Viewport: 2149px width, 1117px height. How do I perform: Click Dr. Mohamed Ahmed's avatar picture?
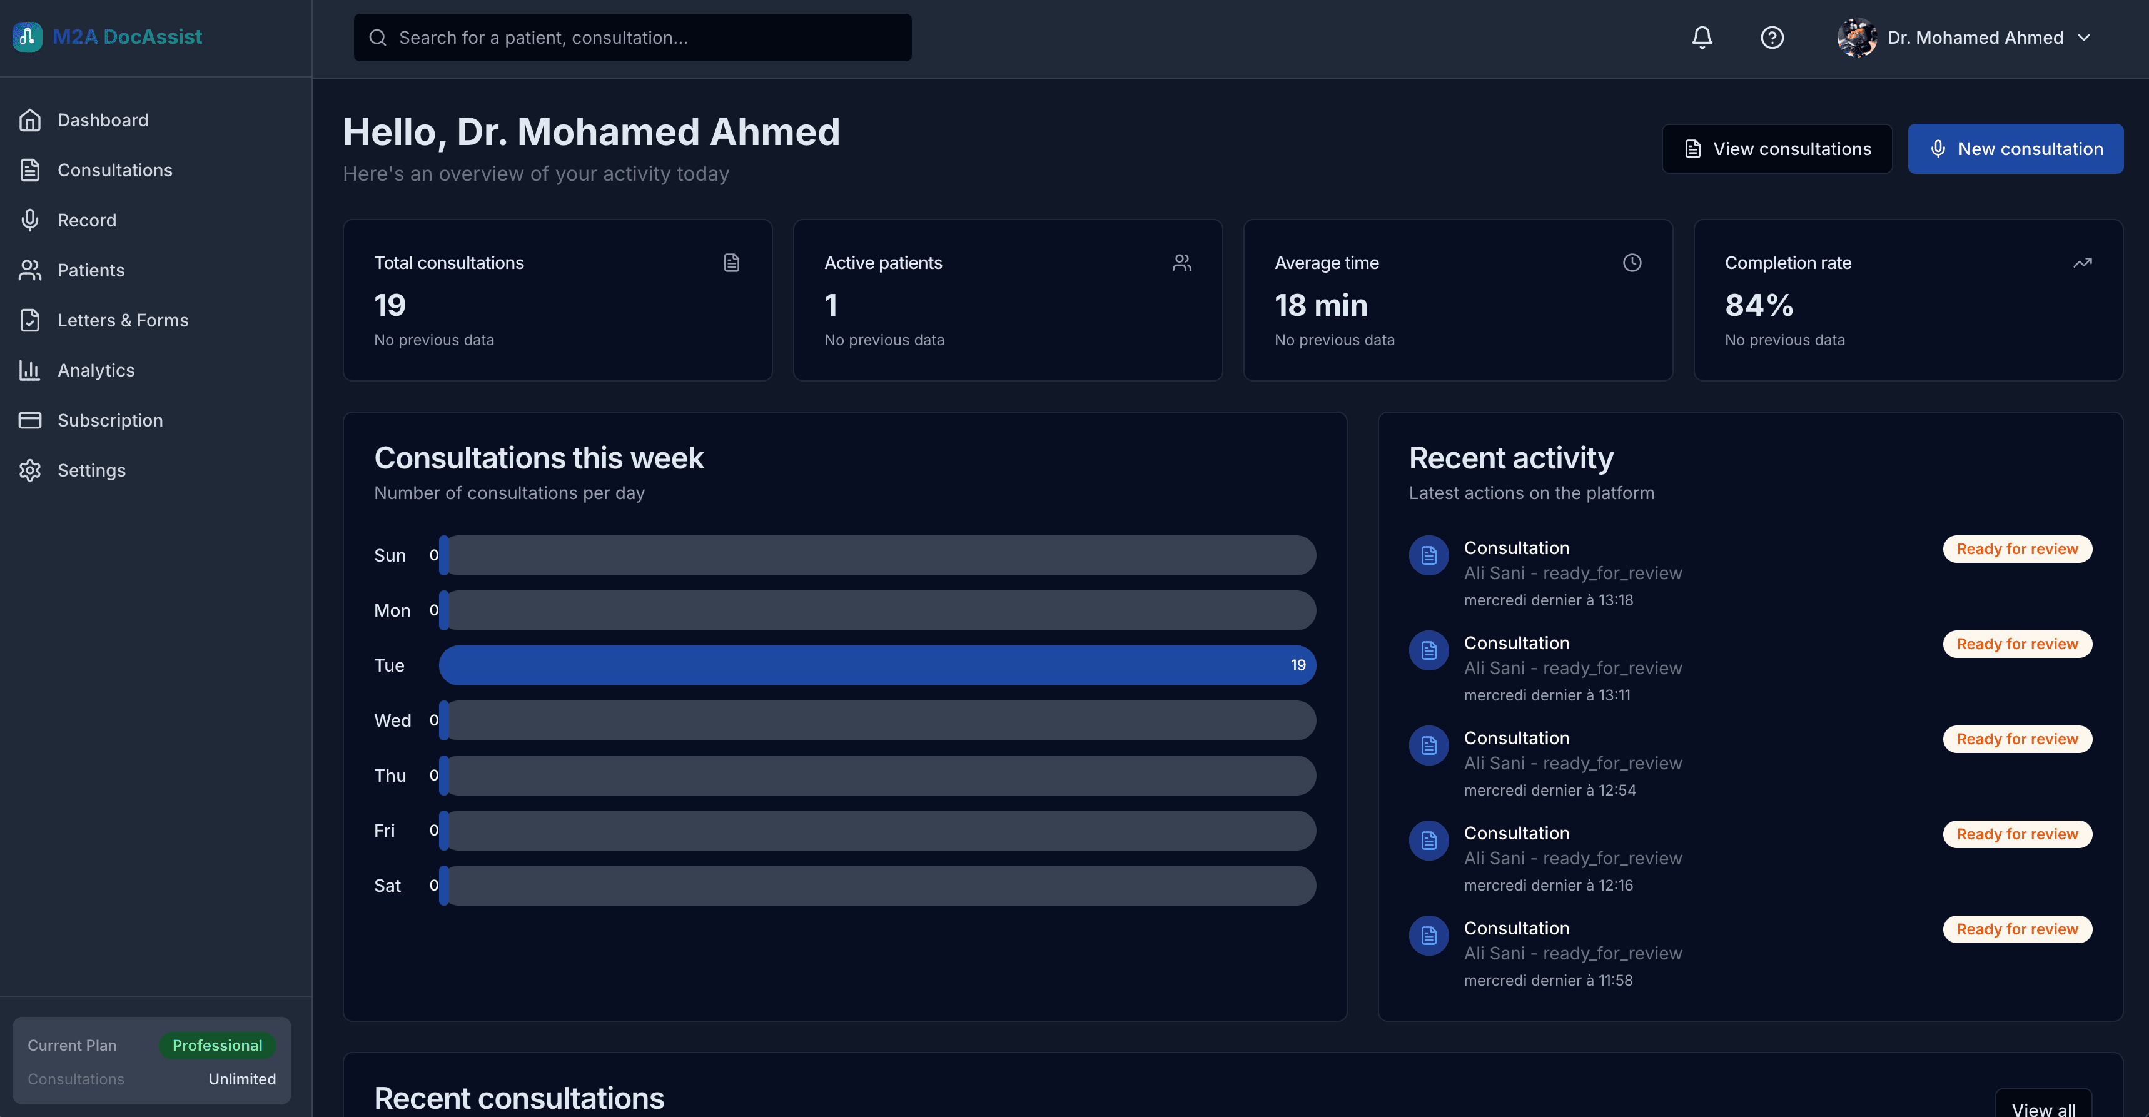point(1856,38)
